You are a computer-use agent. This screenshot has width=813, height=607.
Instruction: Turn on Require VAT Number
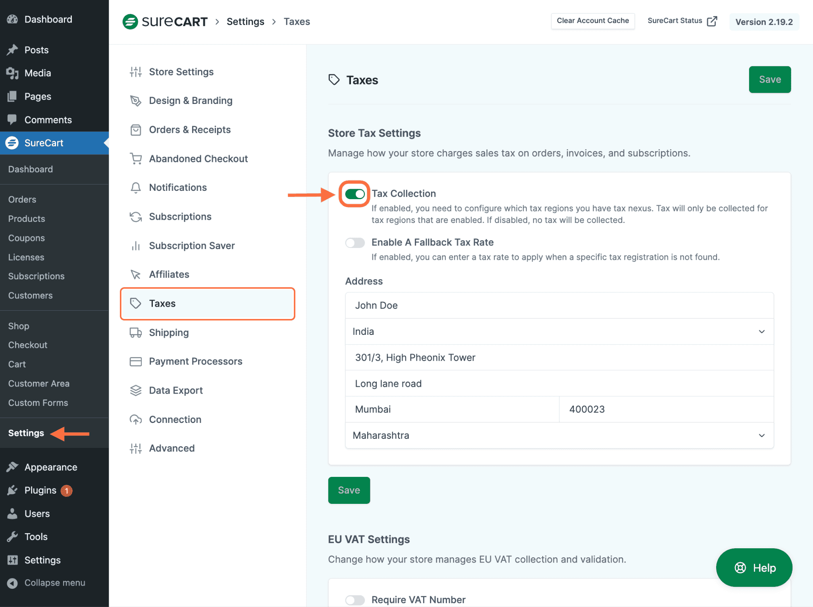355,600
